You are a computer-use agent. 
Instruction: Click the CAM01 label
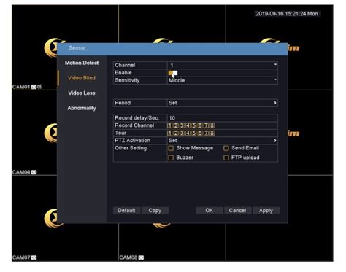[x=21, y=87]
